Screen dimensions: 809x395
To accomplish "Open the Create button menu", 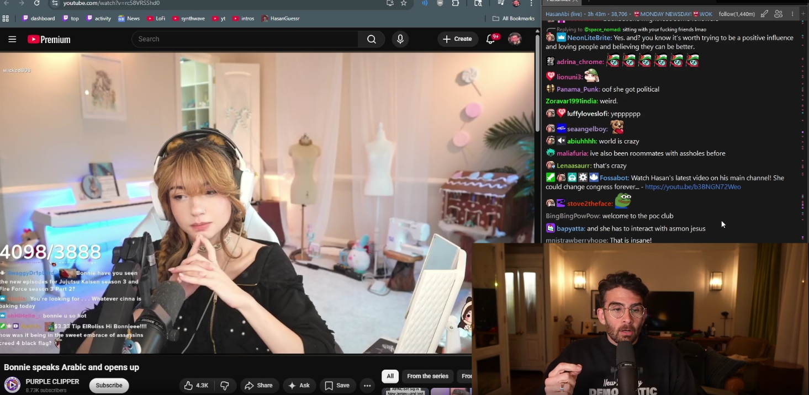I will tap(458, 39).
